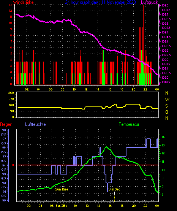The image size is (177, 211).
Task: Click the 1028 pressure axis value
Action: 165,6
